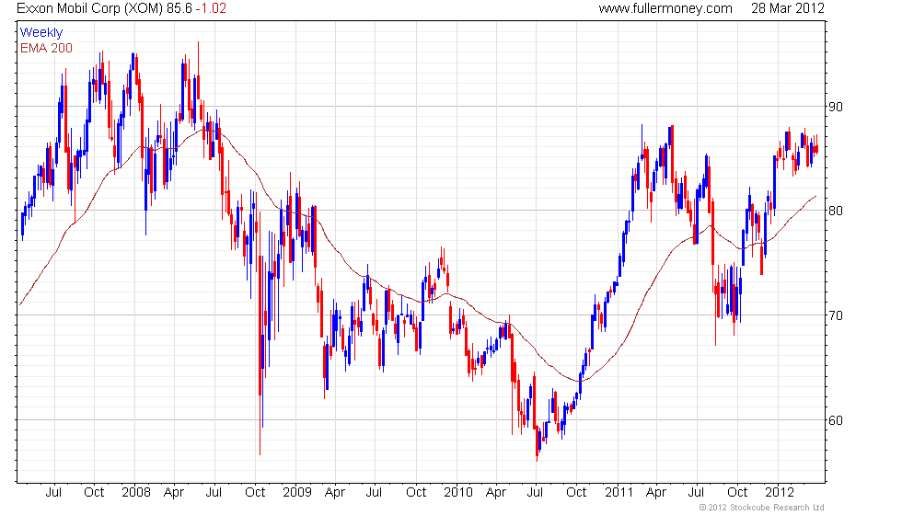Click the chart date '28 Mar 2012'
This screenshot has width=902, height=515.
788,8
